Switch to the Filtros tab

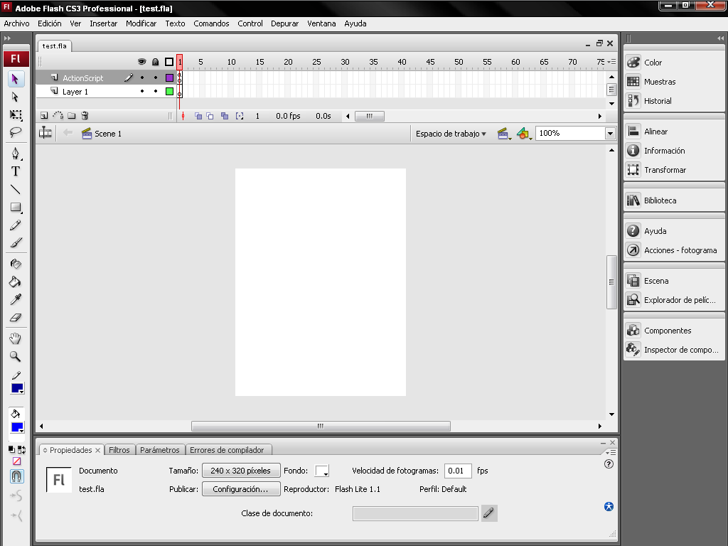click(x=119, y=450)
